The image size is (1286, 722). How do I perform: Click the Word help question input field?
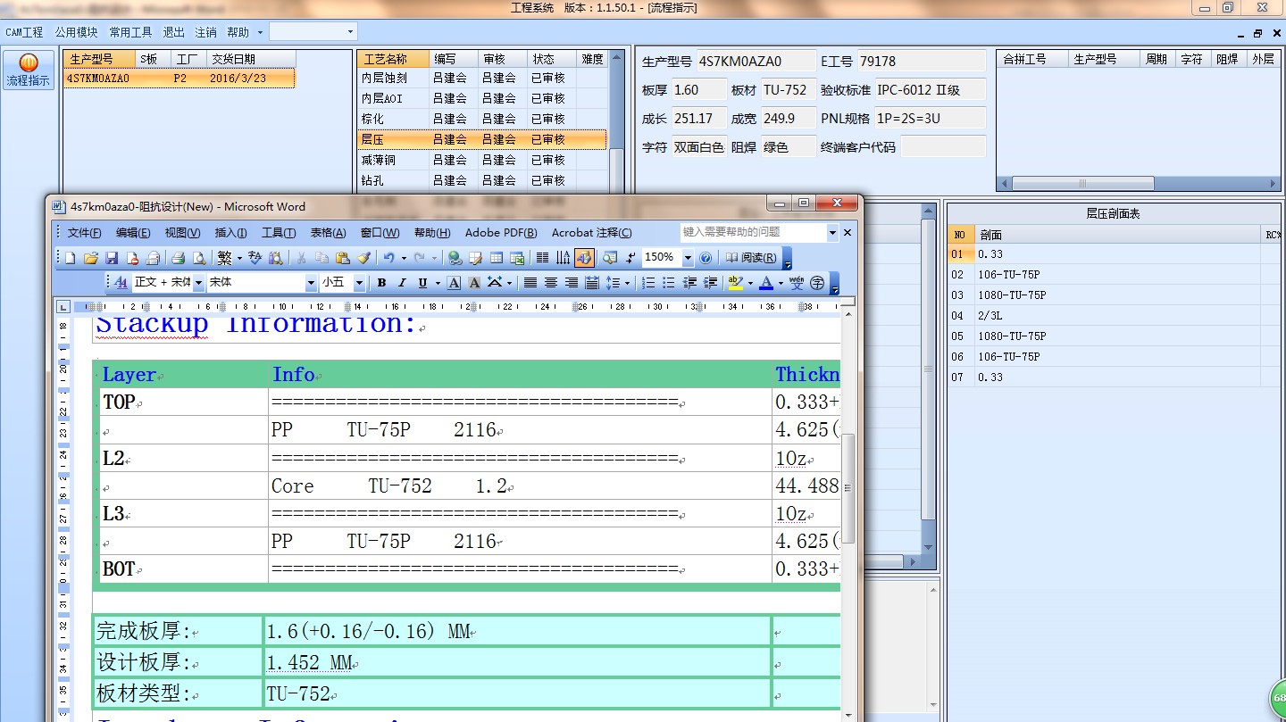pyautogui.click(x=753, y=232)
